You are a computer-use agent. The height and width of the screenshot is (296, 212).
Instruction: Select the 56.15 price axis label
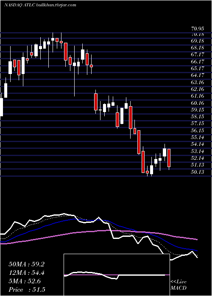click(198, 131)
